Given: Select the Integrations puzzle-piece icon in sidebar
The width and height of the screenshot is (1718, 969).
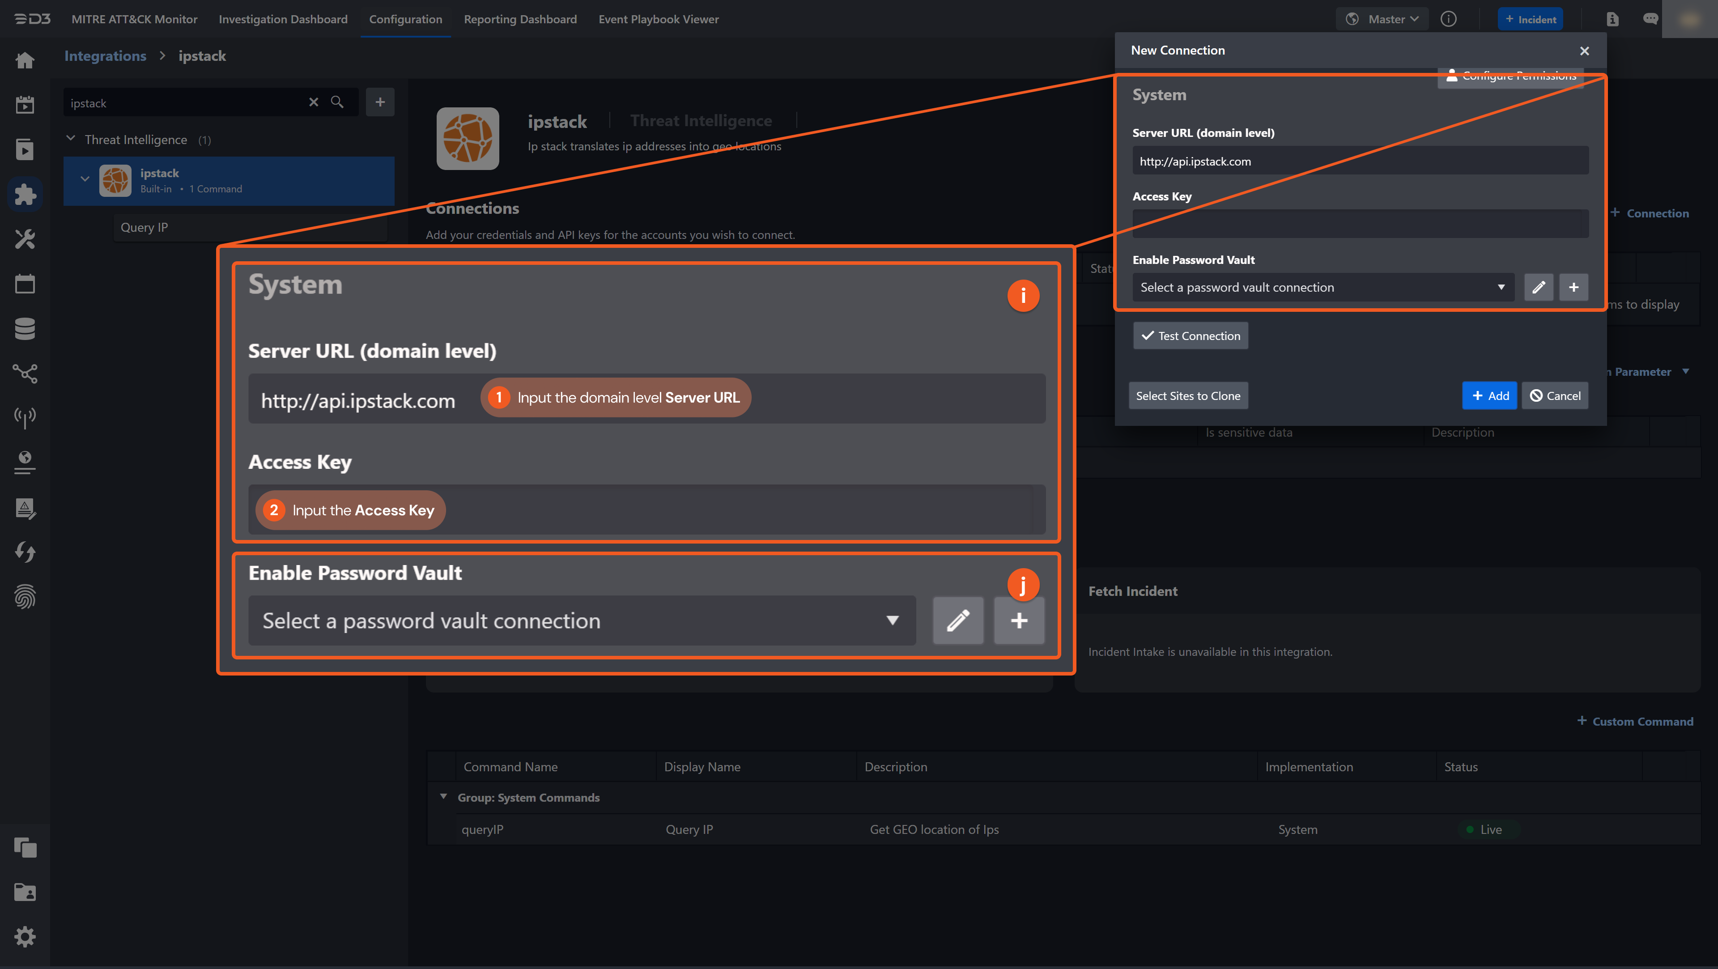Looking at the screenshot, I should point(25,194).
